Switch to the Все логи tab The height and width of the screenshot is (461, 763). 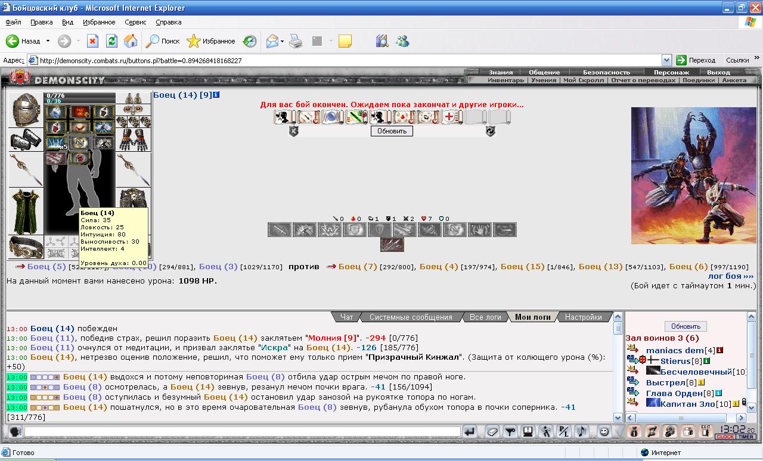click(x=485, y=317)
